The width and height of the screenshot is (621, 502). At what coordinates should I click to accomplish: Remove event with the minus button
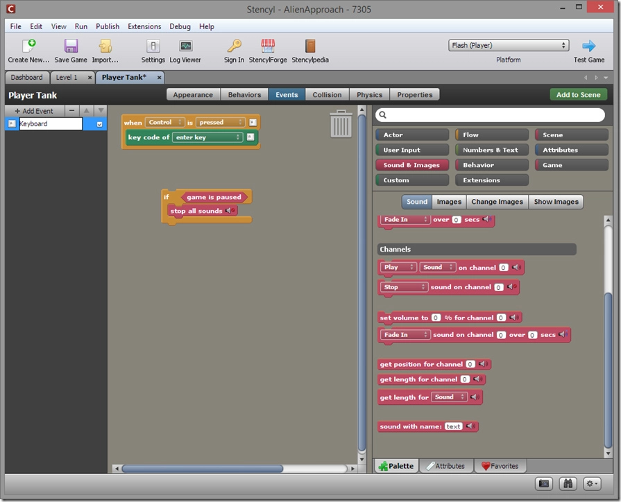pyautogui.click(x=71, y=111)
